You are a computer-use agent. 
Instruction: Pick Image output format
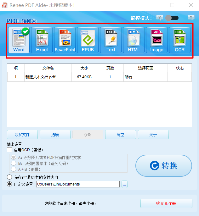point(157,40)
